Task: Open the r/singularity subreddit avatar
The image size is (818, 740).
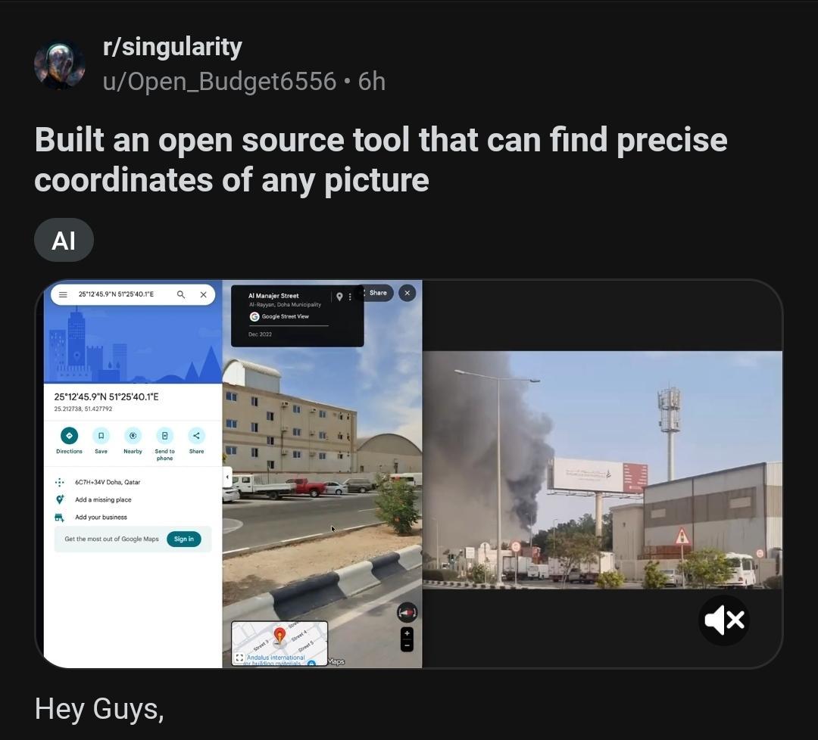Action: (x=60, y=64)
